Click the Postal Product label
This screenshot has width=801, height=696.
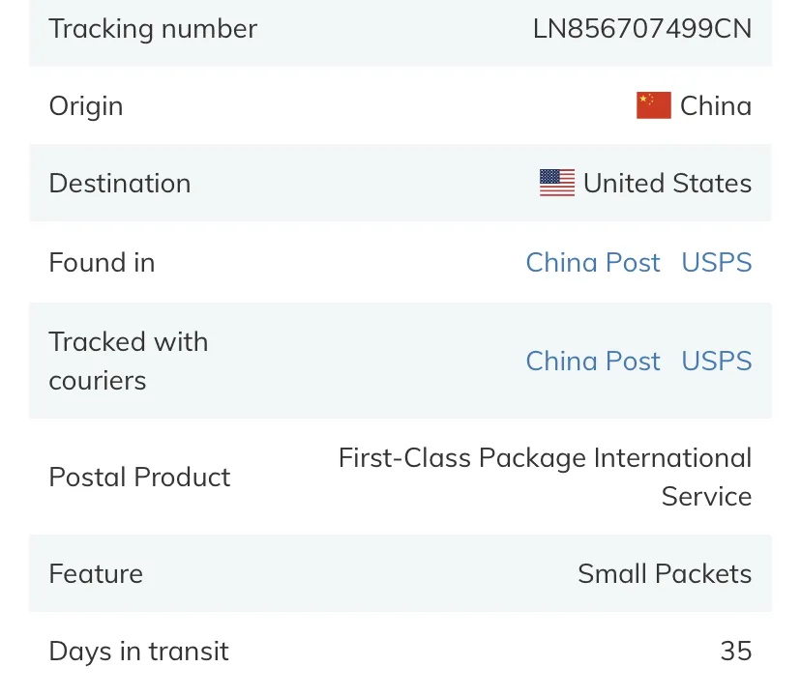(x=139, y=477)
